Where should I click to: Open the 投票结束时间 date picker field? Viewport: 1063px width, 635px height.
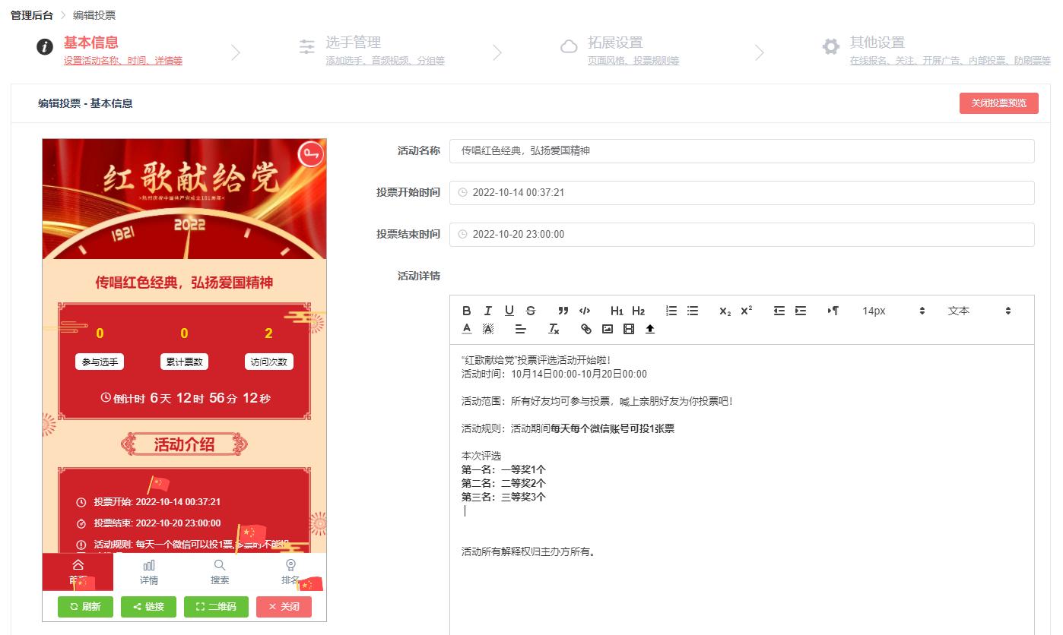(741, 234)
